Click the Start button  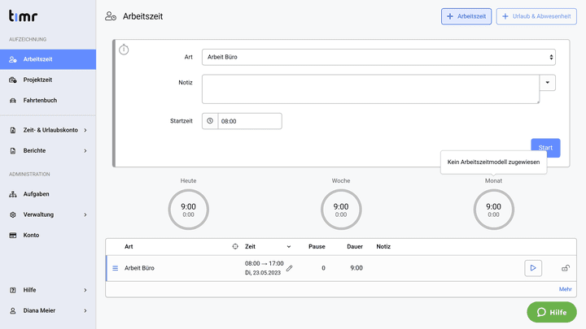point(545,148)
